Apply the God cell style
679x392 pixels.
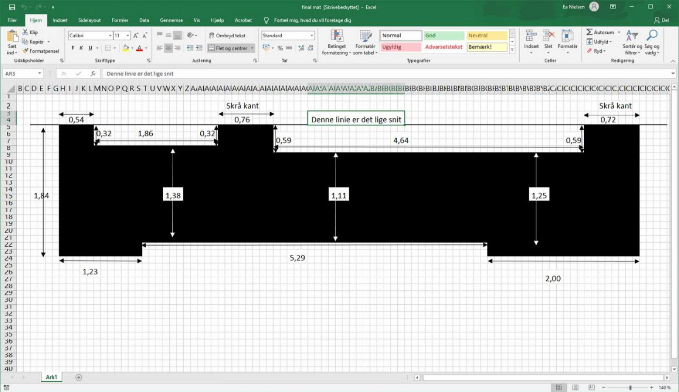pyautogui.click(x=443, y=36)
